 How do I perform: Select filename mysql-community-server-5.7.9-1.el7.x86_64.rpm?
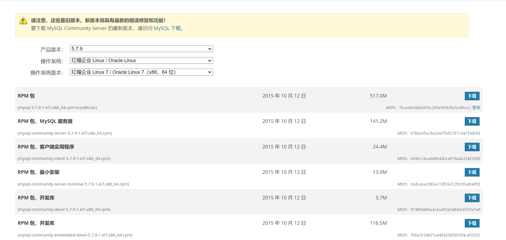[x=65, y=133]
